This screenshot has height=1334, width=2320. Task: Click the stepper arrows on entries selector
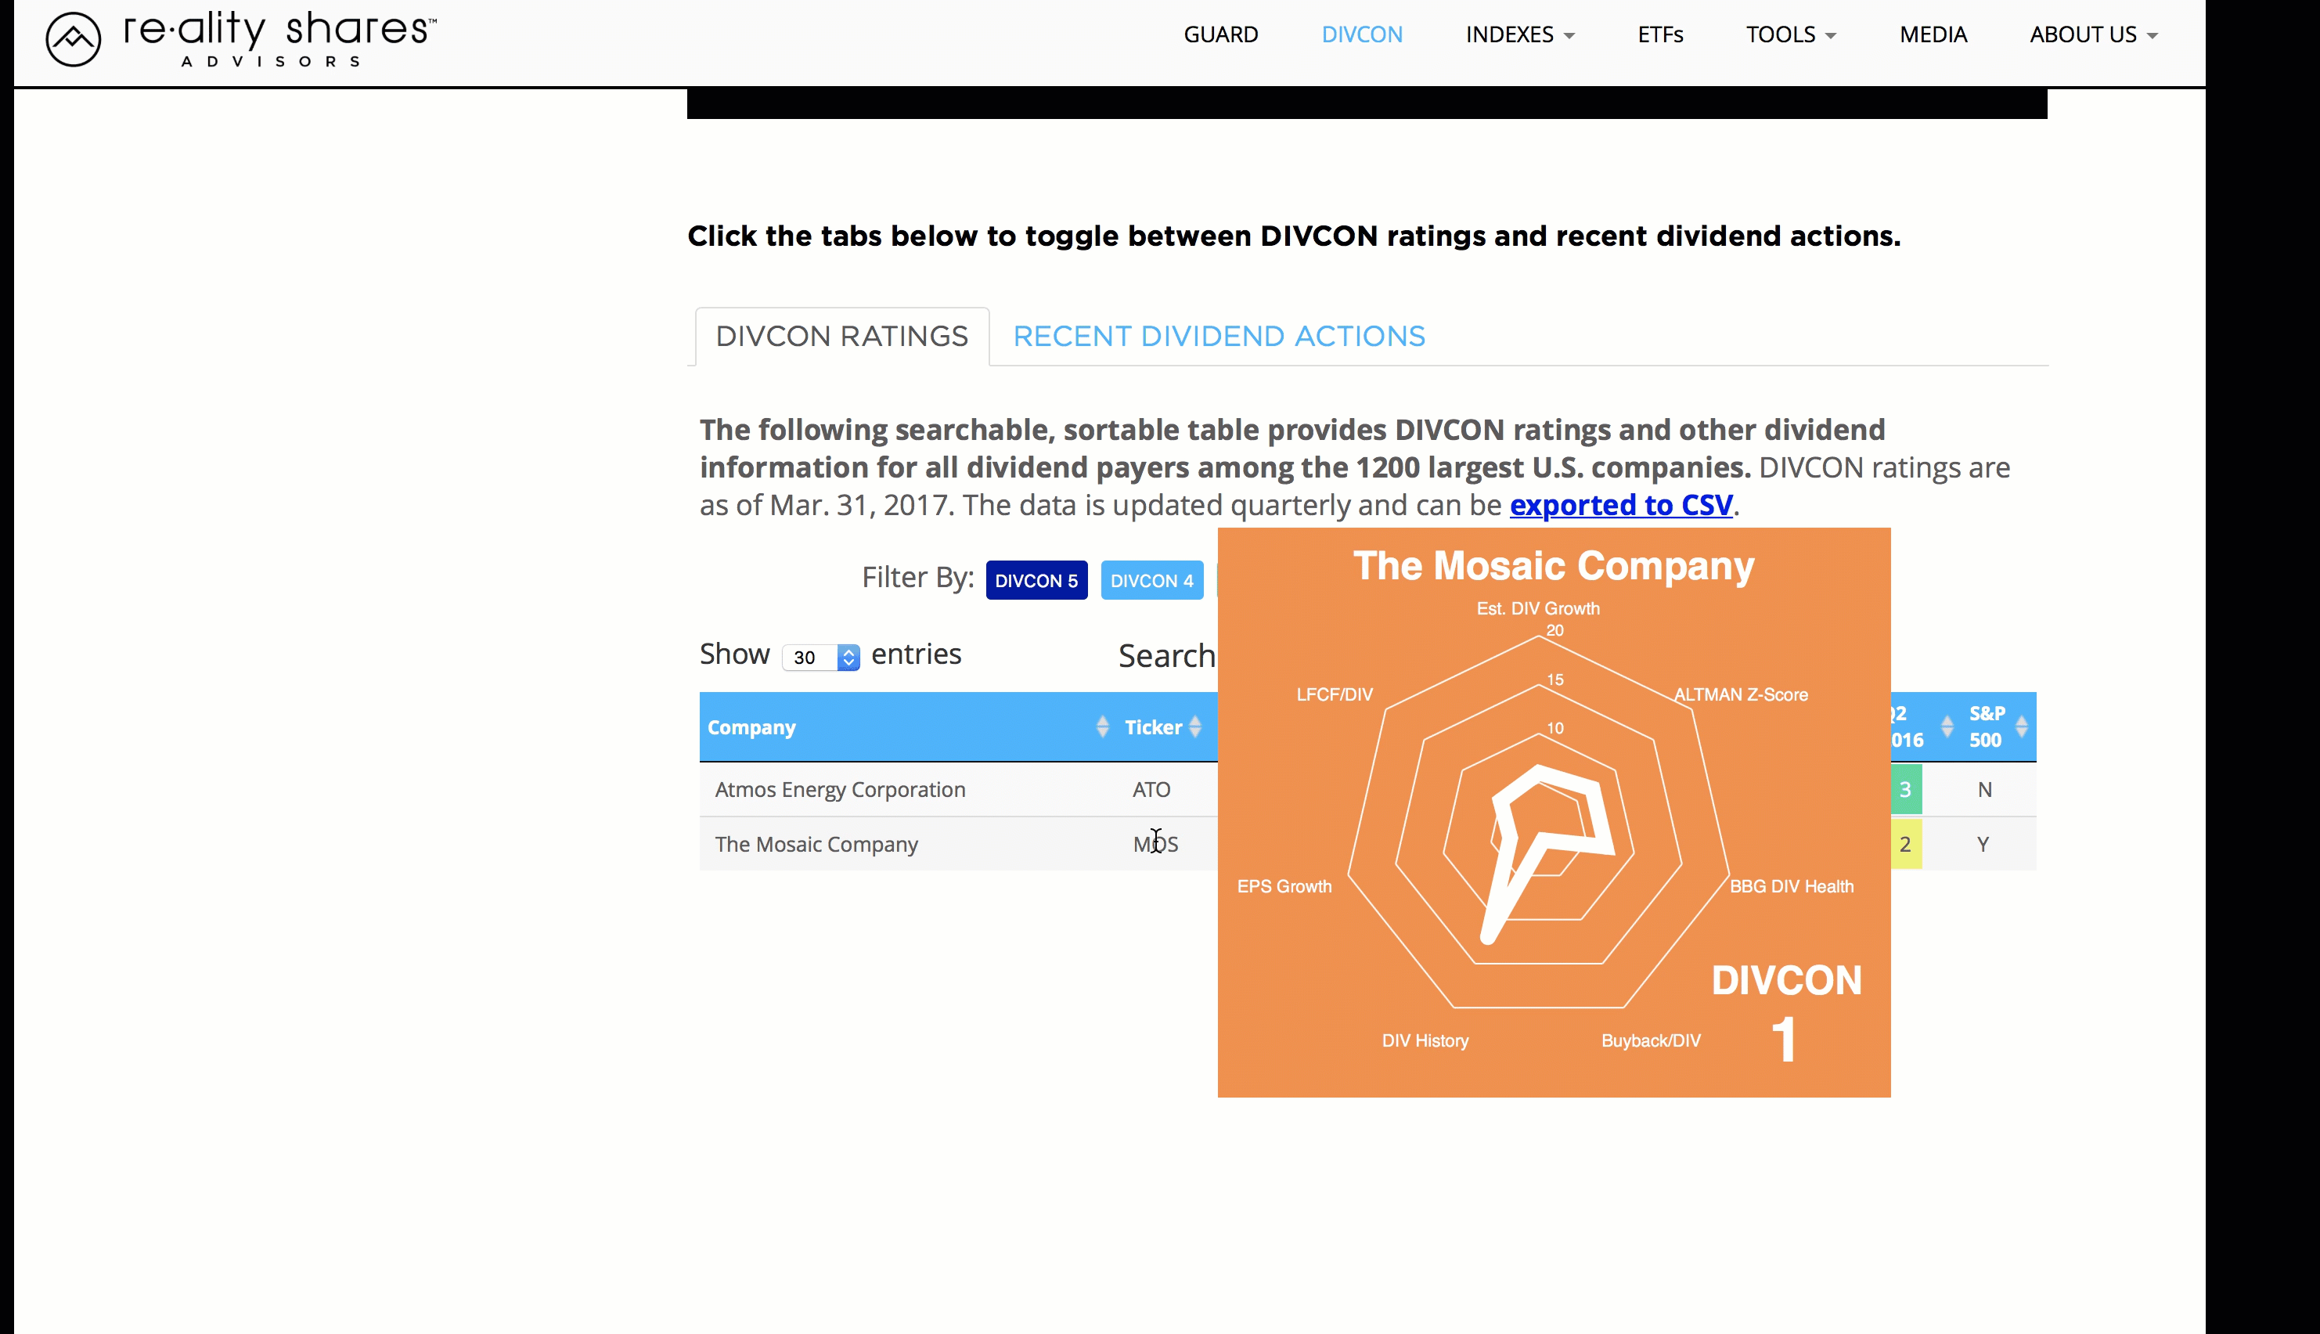click(x=848, y=657)
